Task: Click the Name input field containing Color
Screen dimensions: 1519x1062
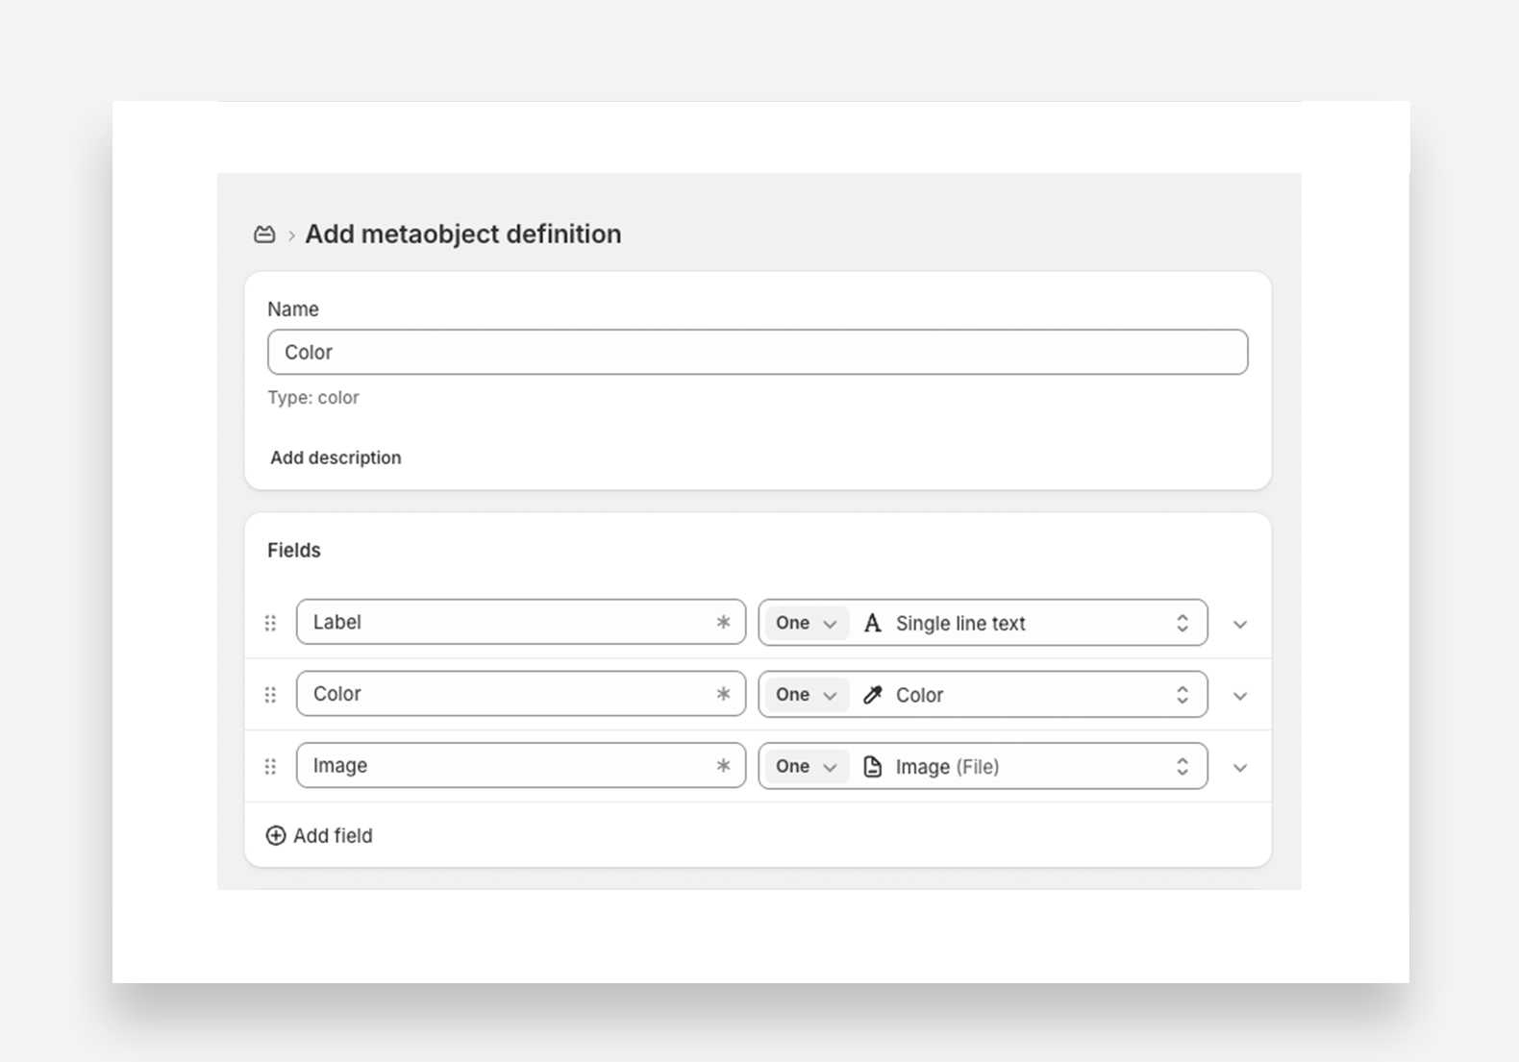Action: (x=758, y=352)
